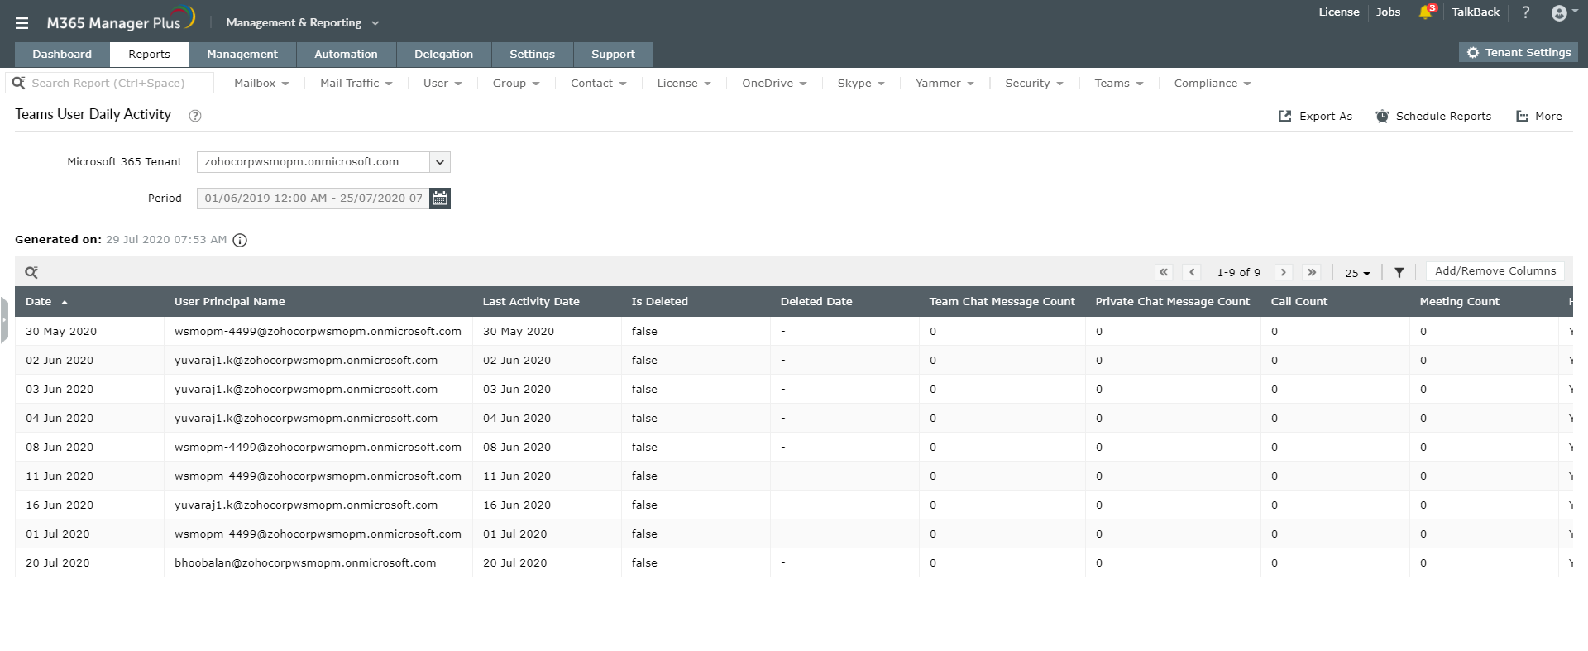Click the Add/Remove Columns button
1588x651 pixels.
(x=1495, y=271)
